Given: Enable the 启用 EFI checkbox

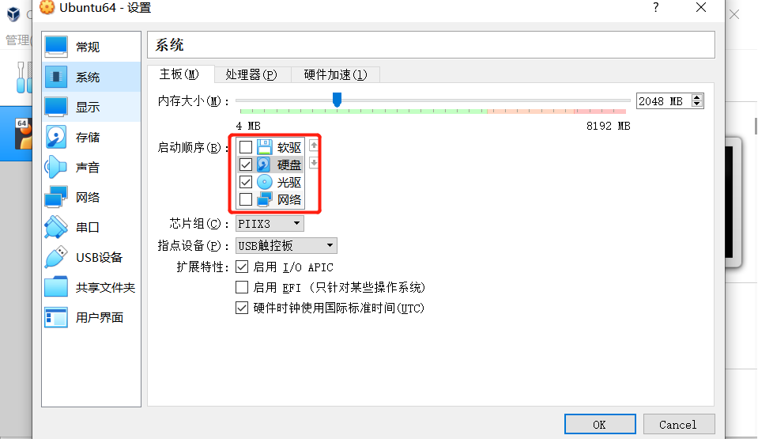Looking at the screenshot, I should coord(242,287).
